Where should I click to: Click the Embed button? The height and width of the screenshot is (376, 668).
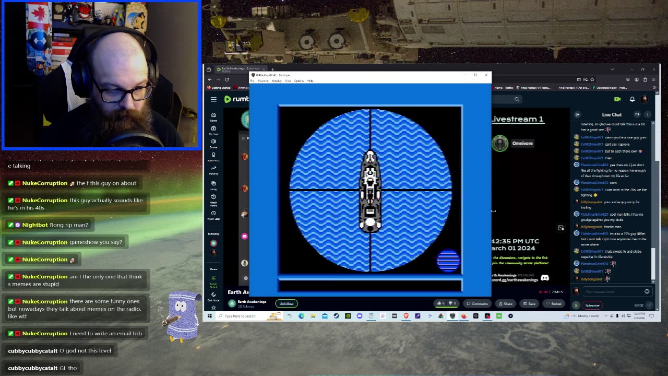coord(554,303)
